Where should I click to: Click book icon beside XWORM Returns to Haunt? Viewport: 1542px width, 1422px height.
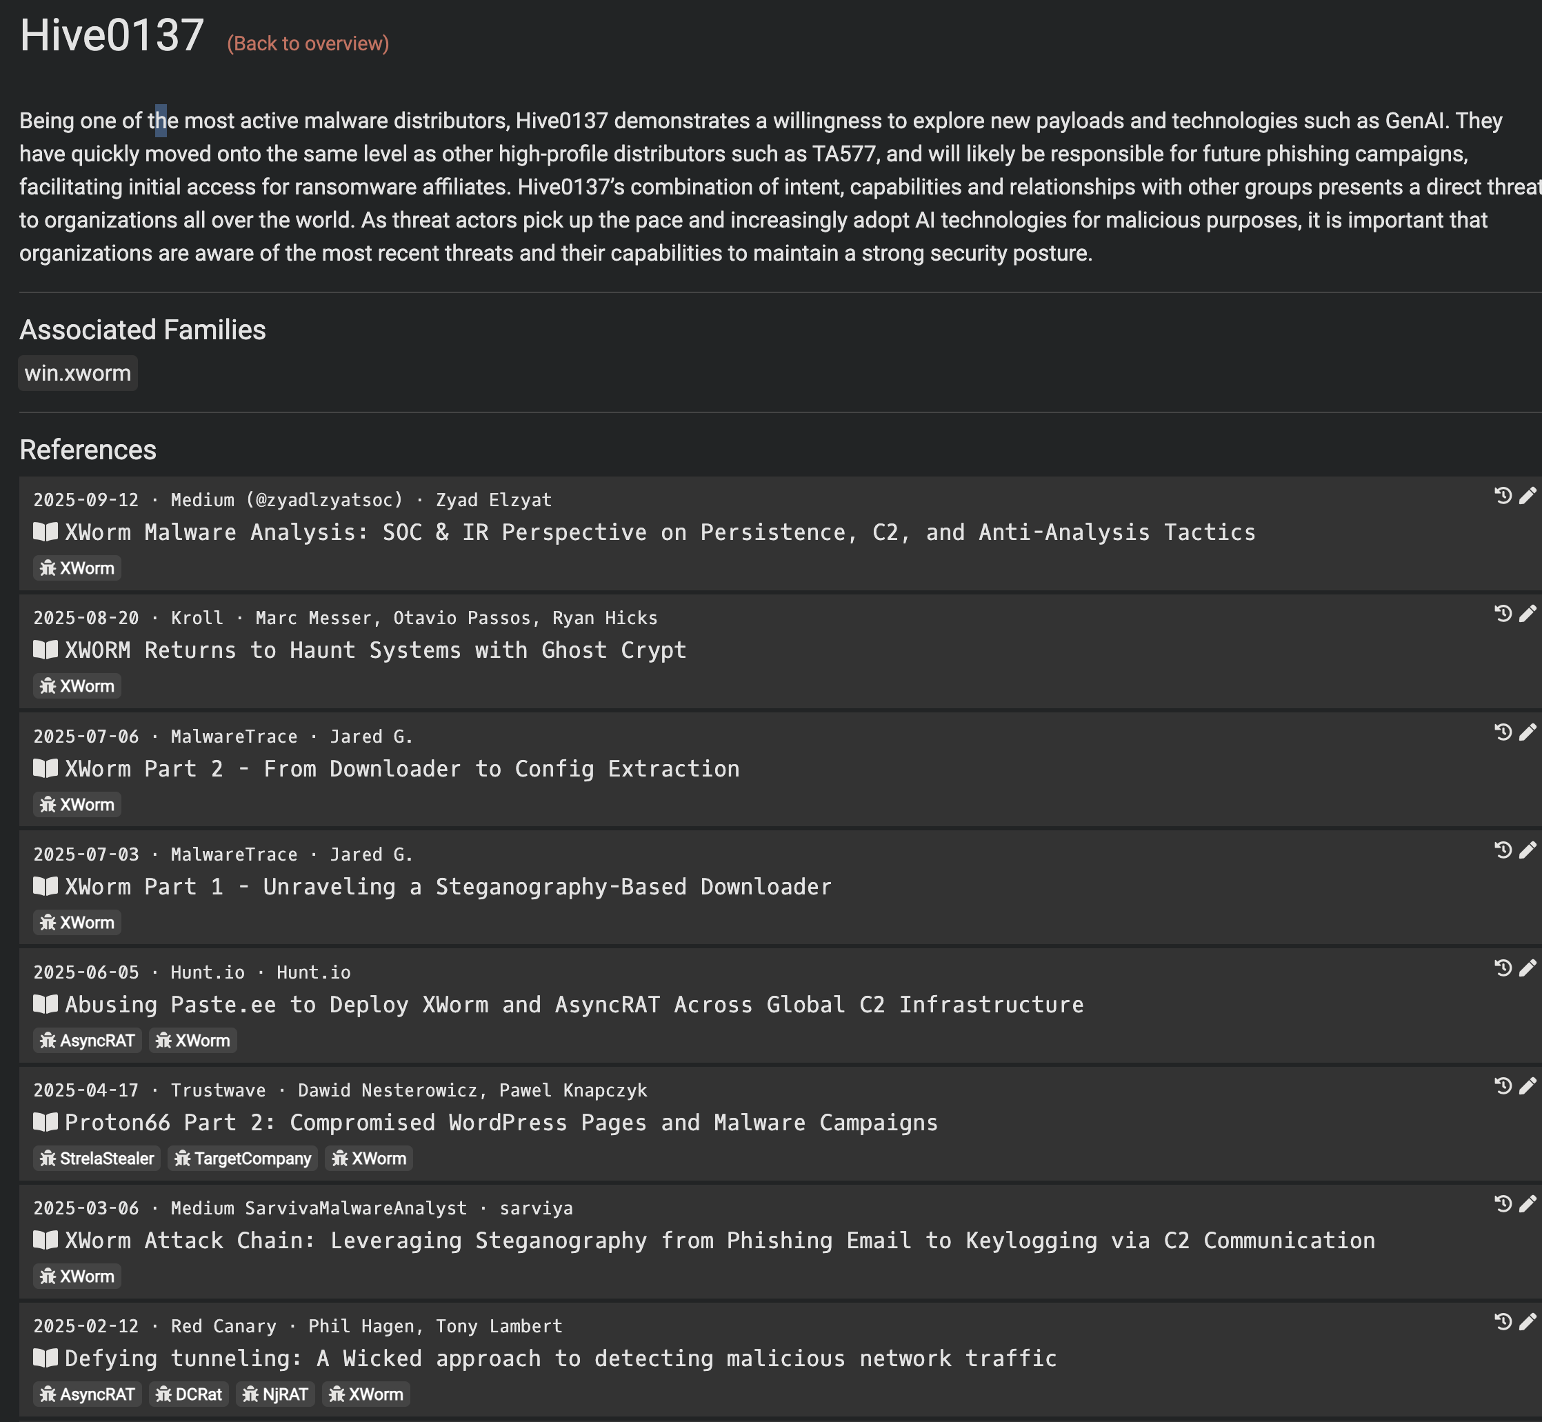(x=46, y=650)
